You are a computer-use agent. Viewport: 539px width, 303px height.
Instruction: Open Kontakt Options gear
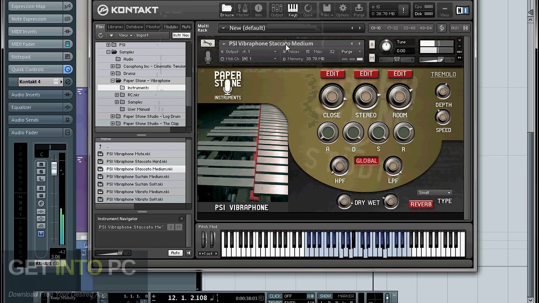[343, 10]
